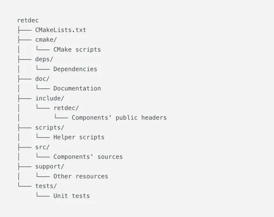The height and width of the screenshot is (217, 274).
Task: Select the CMake scripts description line
Action: point(77,50)
